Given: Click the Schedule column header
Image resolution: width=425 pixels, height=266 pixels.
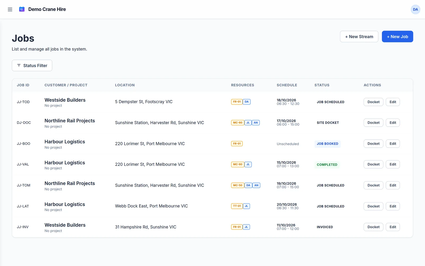Looking at the screenshot, I should tap(287, 85).
